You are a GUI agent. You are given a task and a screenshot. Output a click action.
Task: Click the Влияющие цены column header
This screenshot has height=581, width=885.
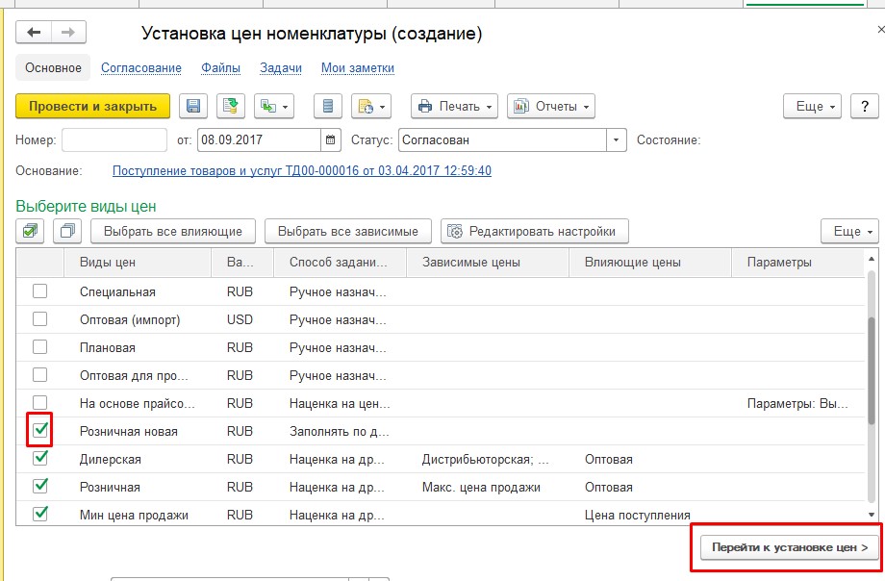650,262
